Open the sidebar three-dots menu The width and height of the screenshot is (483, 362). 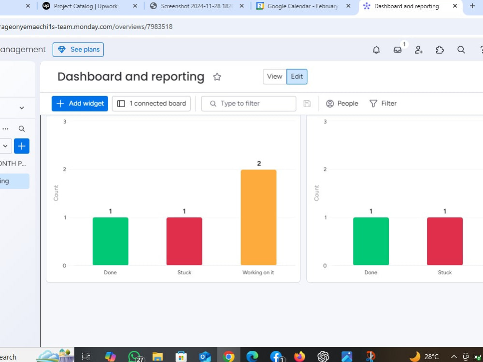coord(5,129)
